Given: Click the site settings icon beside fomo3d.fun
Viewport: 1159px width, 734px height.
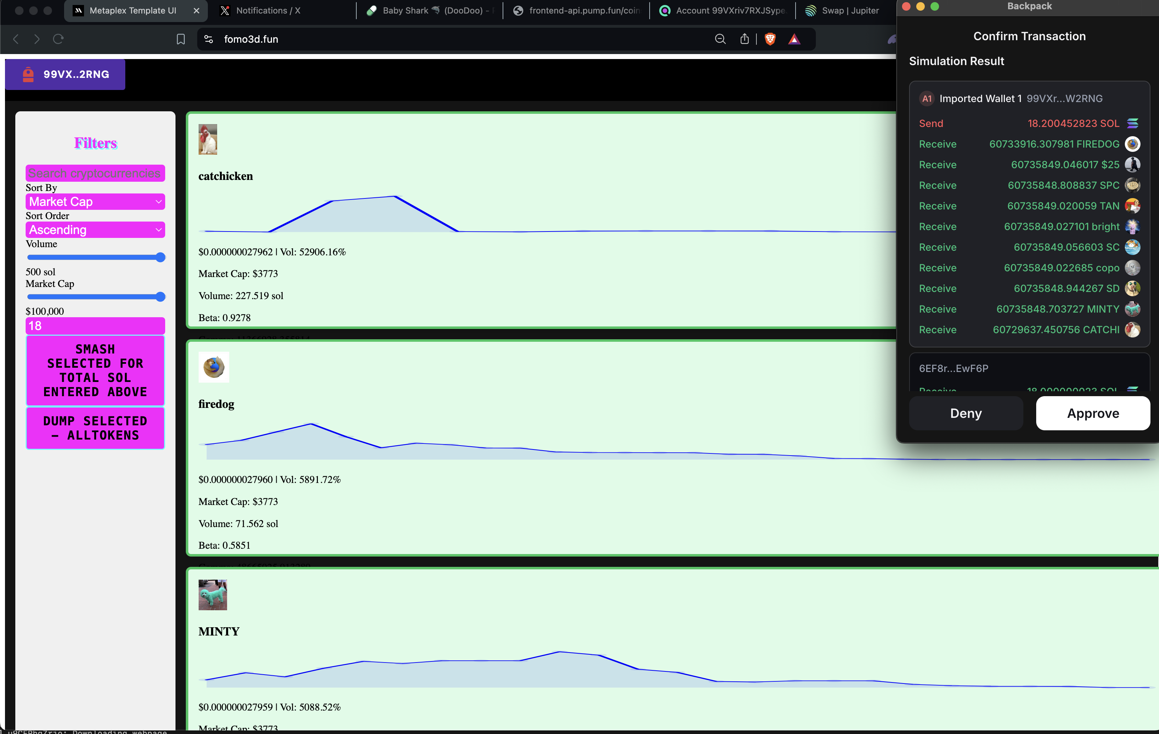Looking at the screenshot, I should click(208, 39).
